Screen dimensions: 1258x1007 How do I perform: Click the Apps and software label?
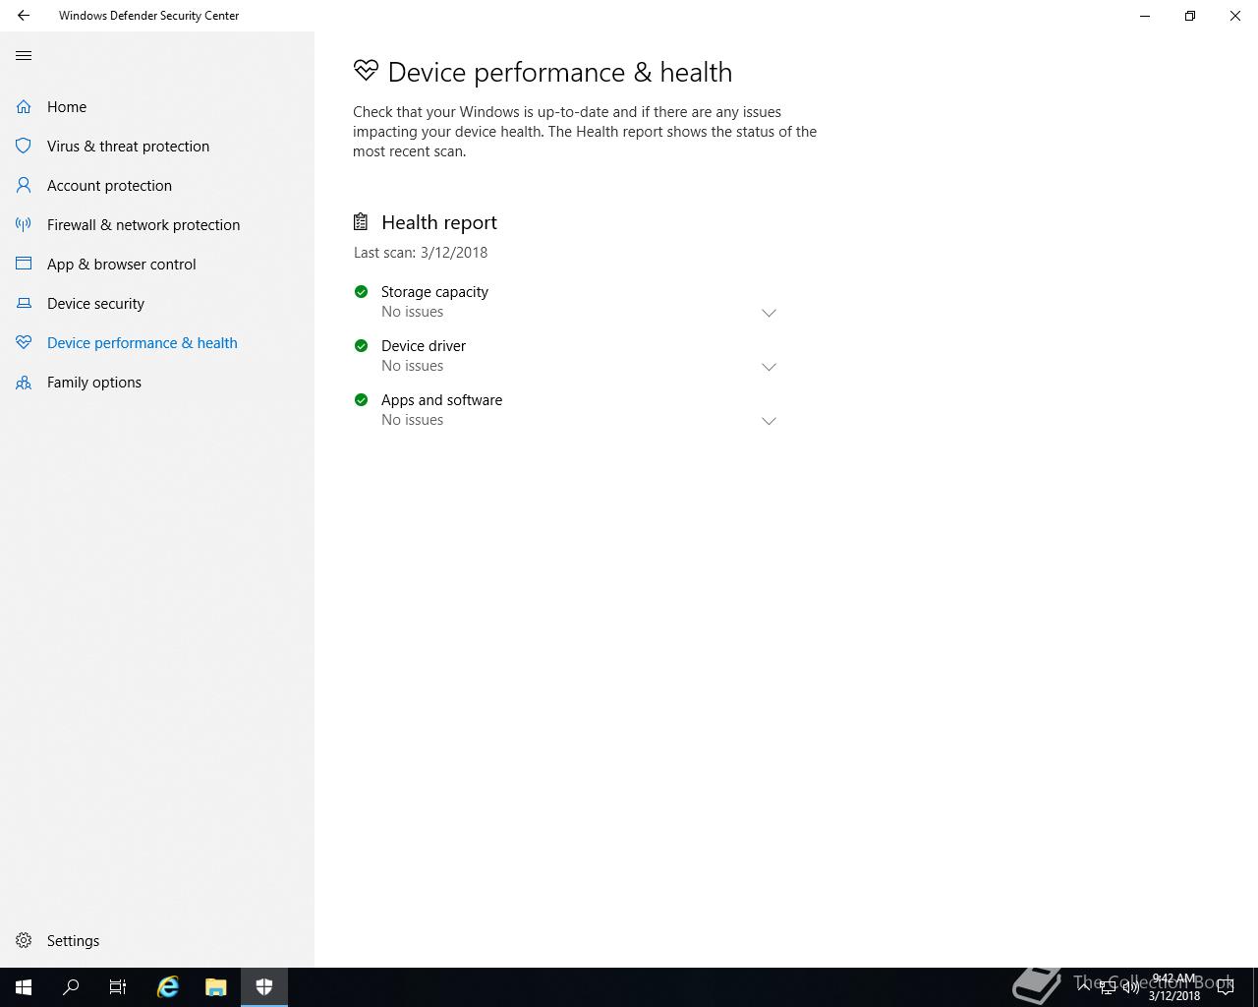pos(441,400)
